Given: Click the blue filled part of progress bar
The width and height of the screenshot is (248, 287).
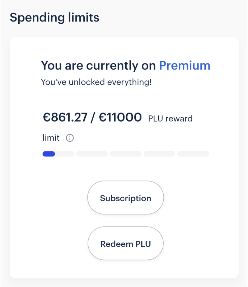Looking at the screenshot, I should pos(48,154).
